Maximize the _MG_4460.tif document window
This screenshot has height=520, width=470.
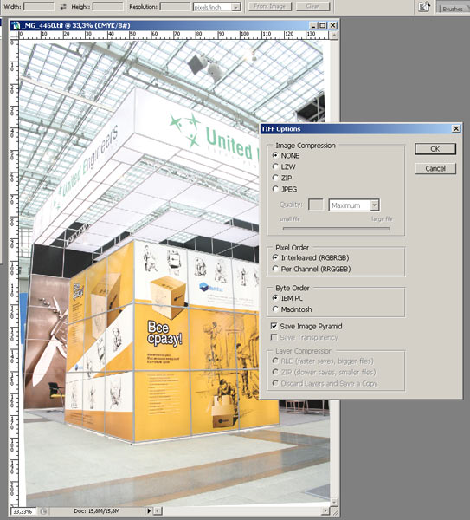coord(323,25)
